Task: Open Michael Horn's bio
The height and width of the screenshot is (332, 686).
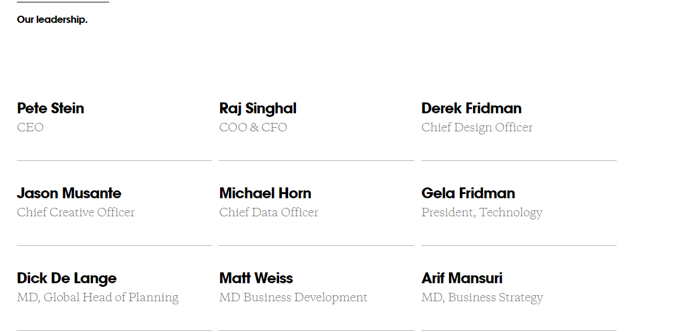Action: (x=265, y=193)
